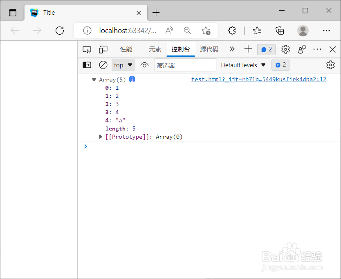Image resolution: width=341 pixels, height=279 pixels.
Task: Open the test.html source link
Action: [259, 80]
